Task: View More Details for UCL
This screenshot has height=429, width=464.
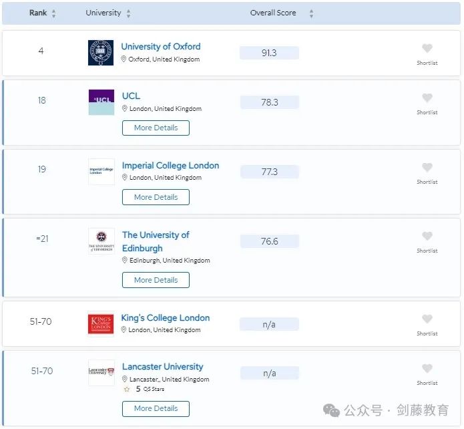Action: pyautogui.click(x=156, y=128)
